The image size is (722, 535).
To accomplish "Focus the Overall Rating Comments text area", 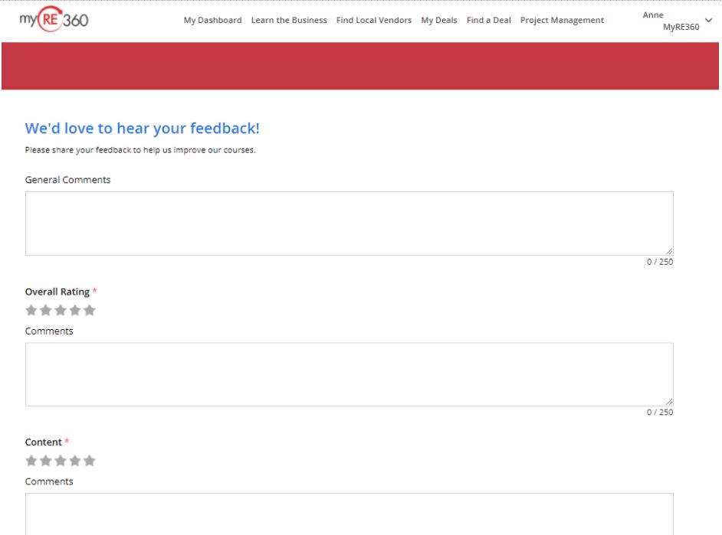I will (349, 374).
